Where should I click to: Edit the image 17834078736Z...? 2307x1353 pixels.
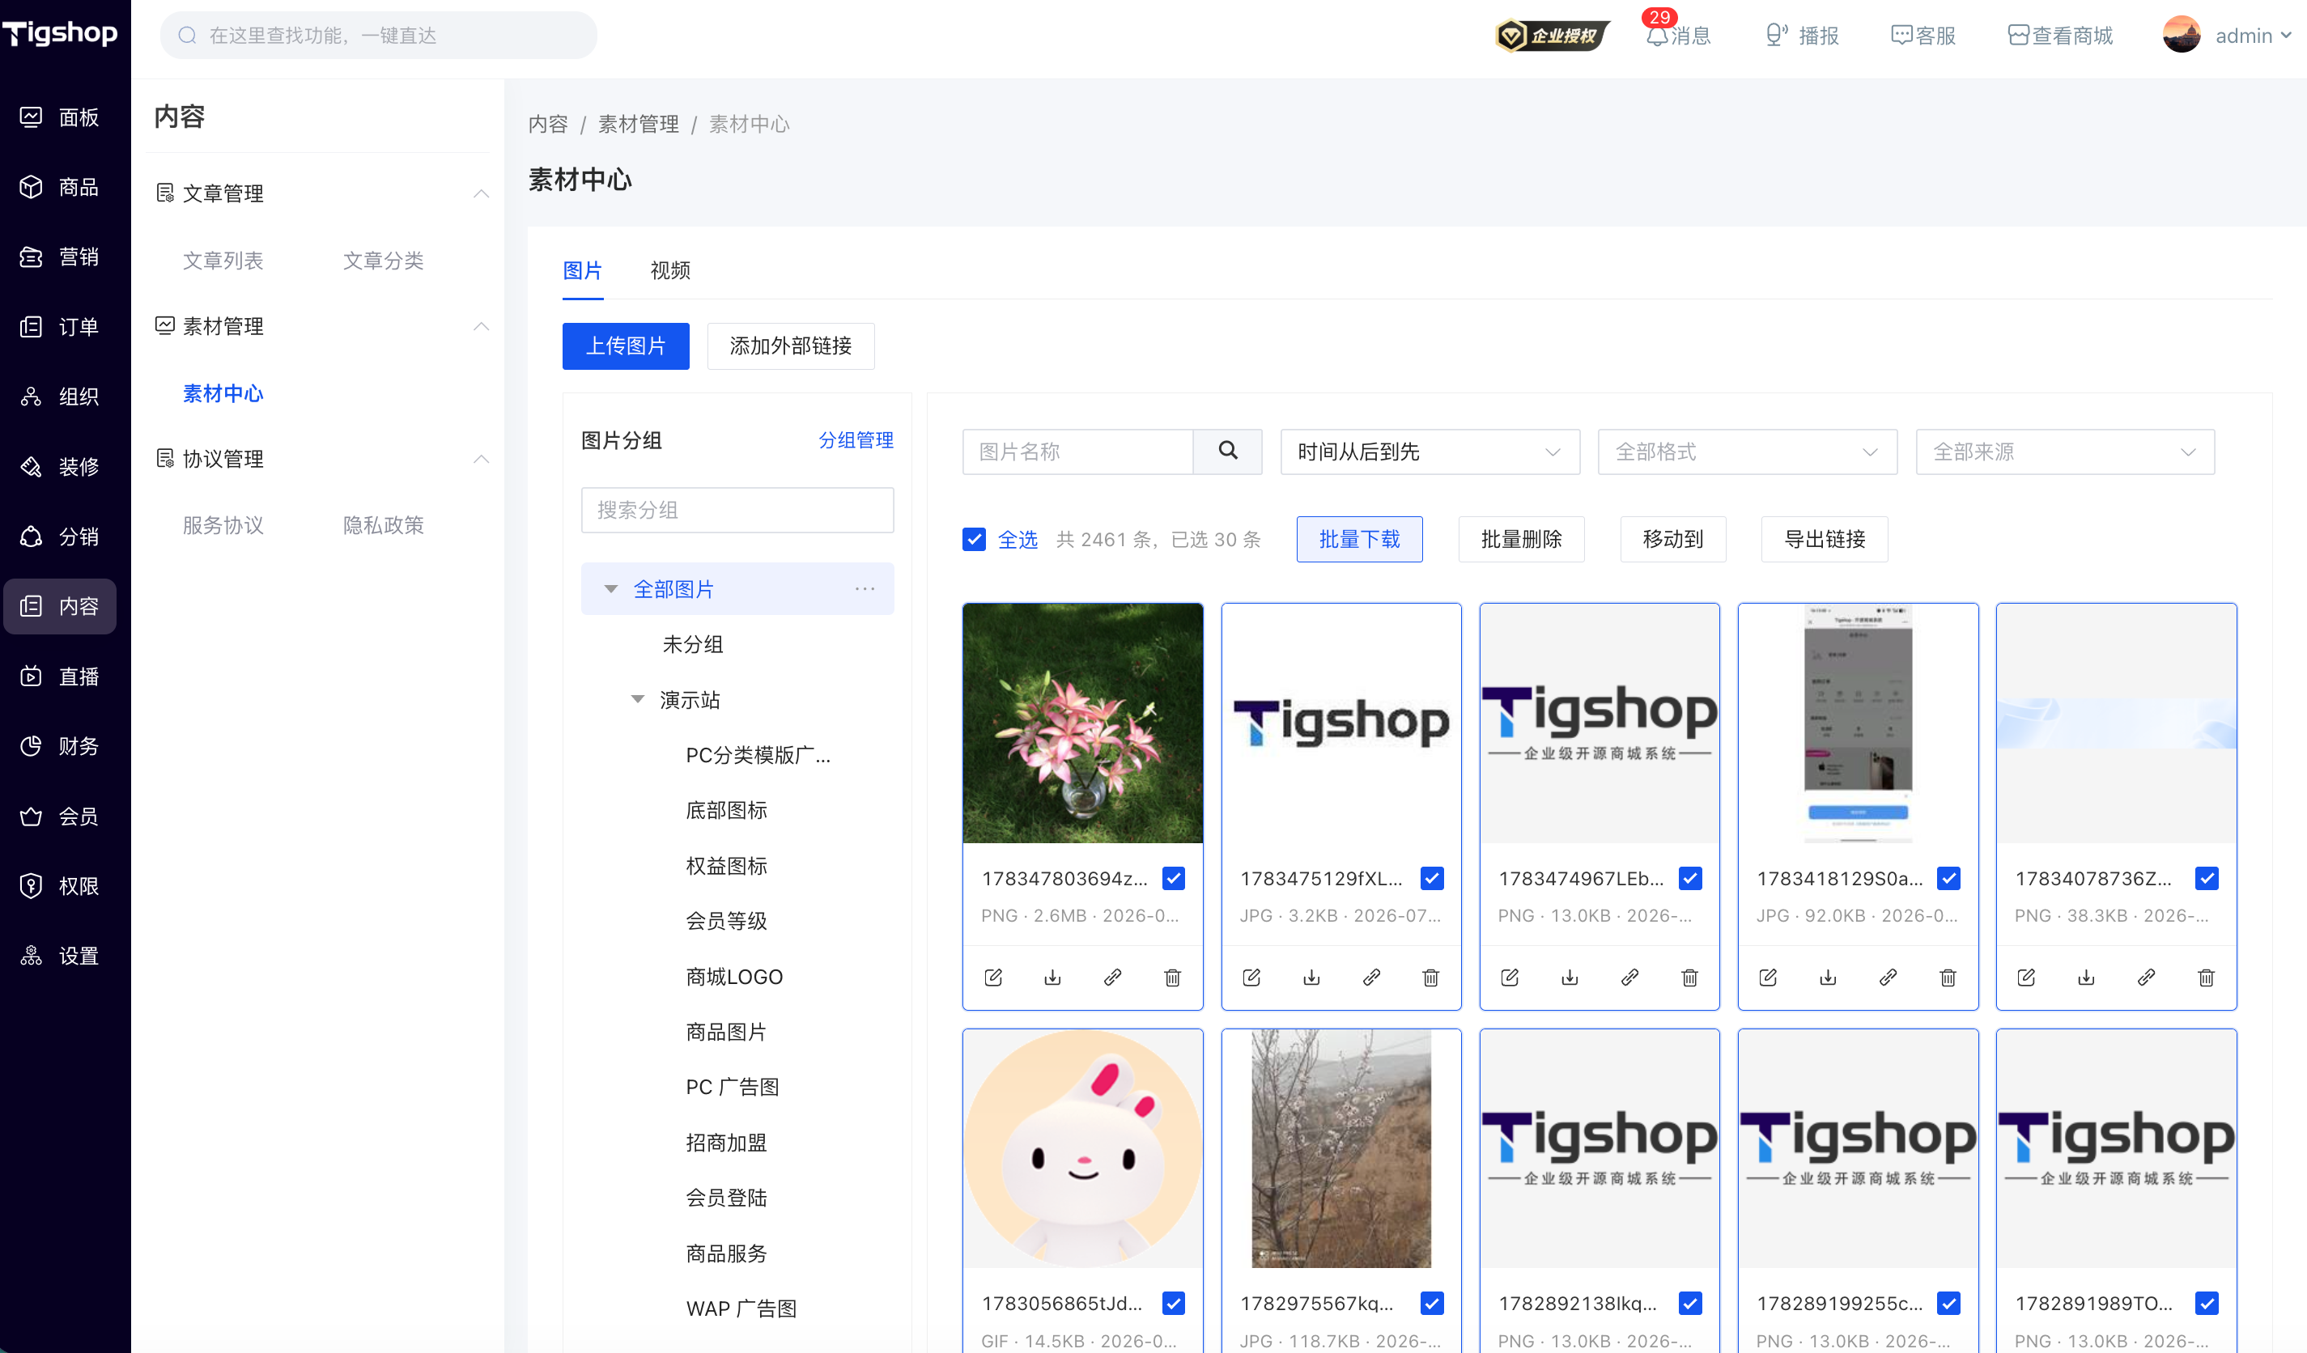pyautogui.click(x=2027, y=978)
